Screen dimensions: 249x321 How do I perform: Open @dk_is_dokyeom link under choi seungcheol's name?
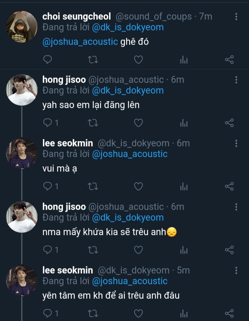click(128, 27)
